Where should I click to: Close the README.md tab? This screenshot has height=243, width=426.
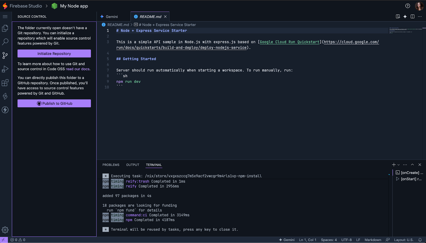(165, 17)
